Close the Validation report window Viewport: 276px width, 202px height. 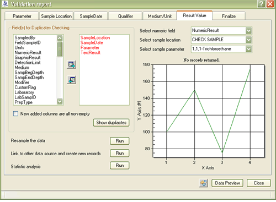(x=270, y=4)
